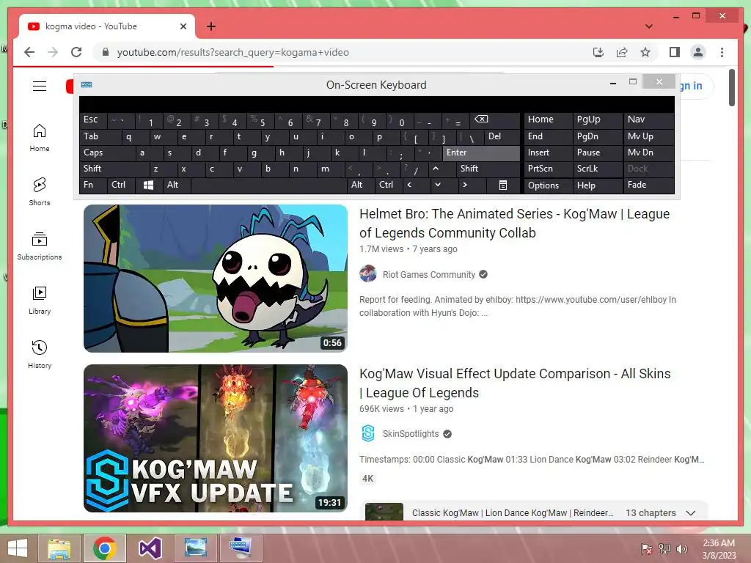Open File Explorer from the taskbar
751x563 pixels.
pyautogui.click(x=59, y=548)
